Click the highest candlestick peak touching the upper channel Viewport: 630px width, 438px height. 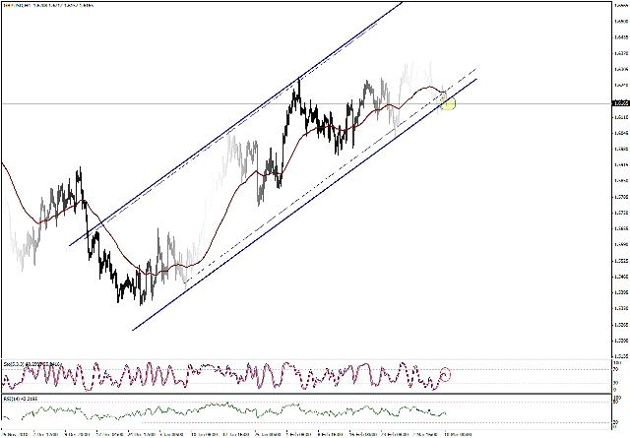[x=297, y=80]
